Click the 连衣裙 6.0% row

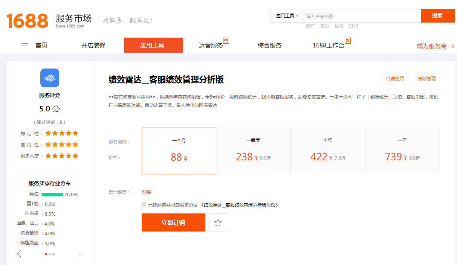coord(40,214)
